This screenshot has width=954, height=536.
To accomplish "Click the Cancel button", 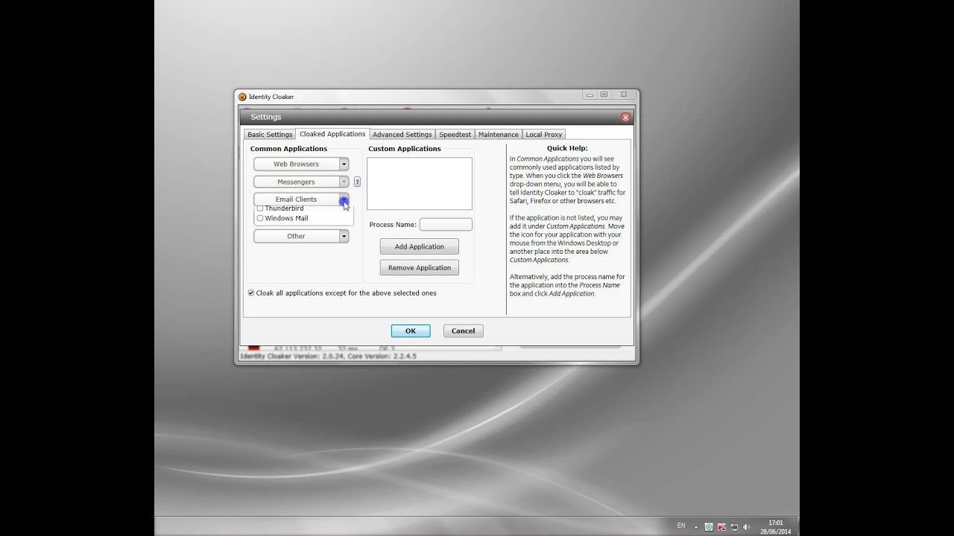I will click(463, 331).
